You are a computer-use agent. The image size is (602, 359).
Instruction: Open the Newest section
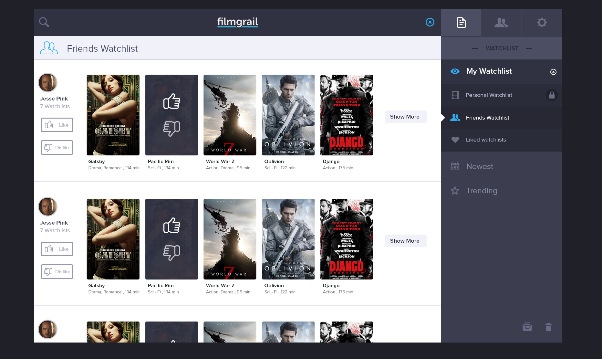coord(502,166)
